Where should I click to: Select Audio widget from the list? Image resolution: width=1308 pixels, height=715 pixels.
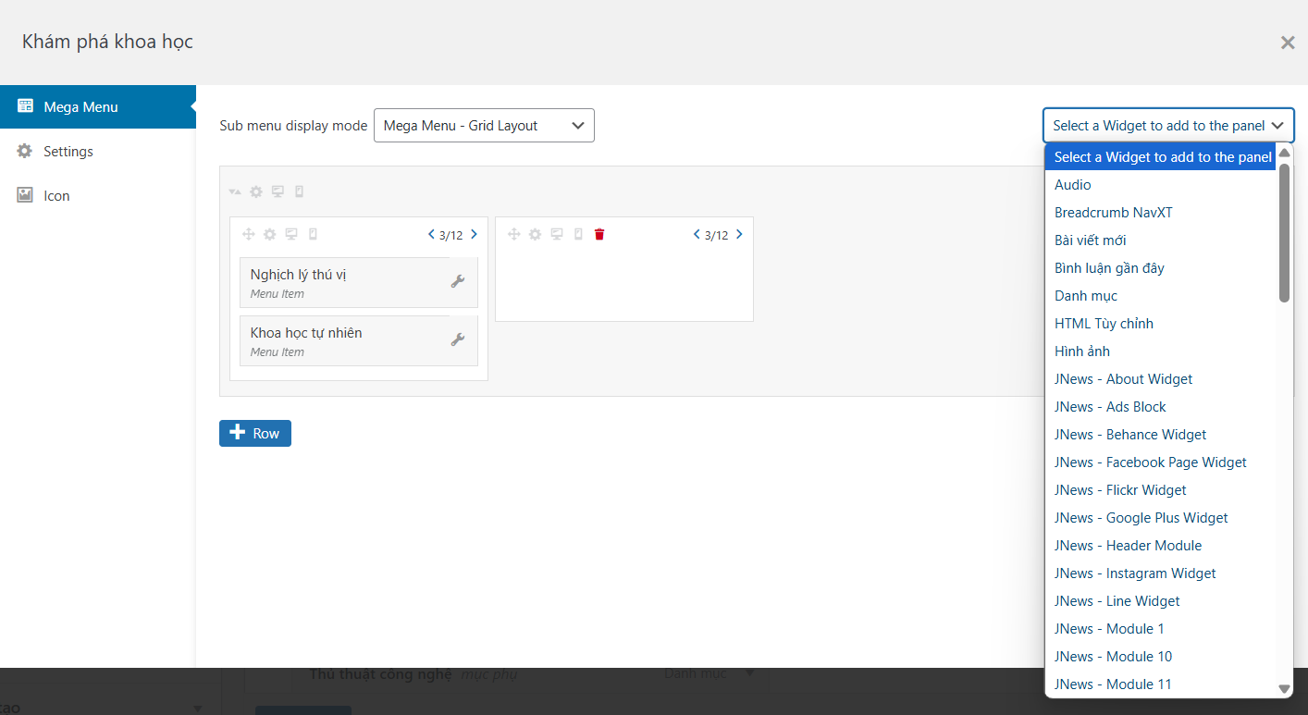click(1161, 185)
